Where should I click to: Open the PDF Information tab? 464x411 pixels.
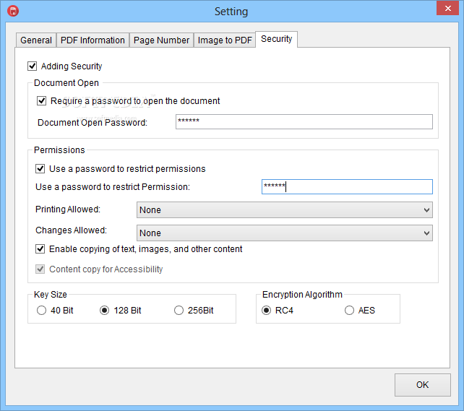pos(93,40)
